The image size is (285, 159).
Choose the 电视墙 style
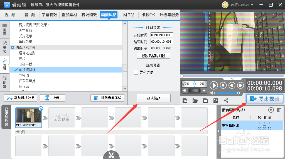(24, 75)
